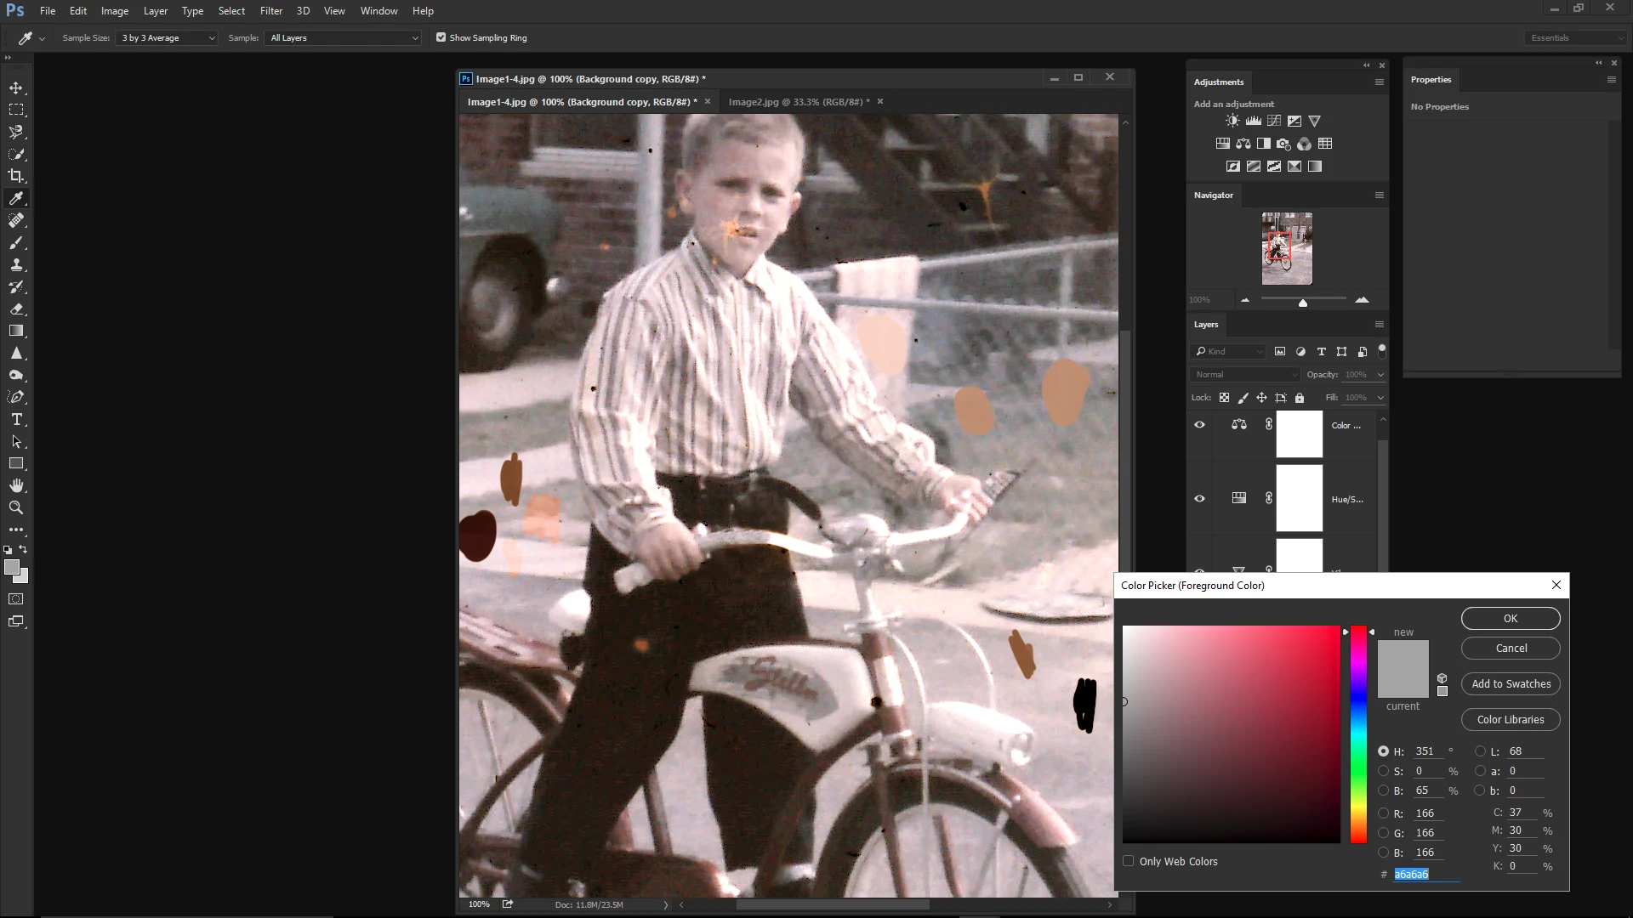Add a Brightness/Contrast adjustment
Screen dimensions: 1633x918
coord(1232,121)
